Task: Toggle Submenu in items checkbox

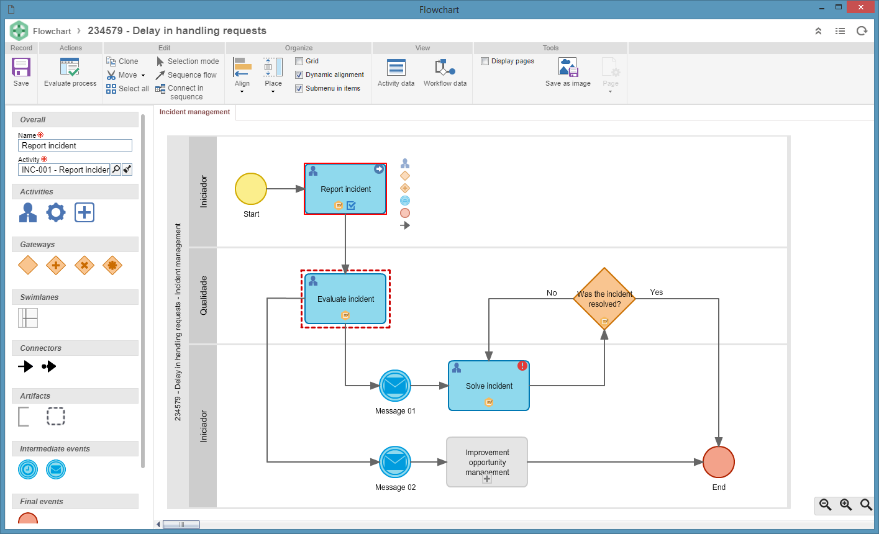Action: coord(299,88)
